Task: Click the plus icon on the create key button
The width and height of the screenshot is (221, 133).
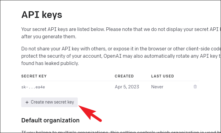Action: [x=27, y=102]
